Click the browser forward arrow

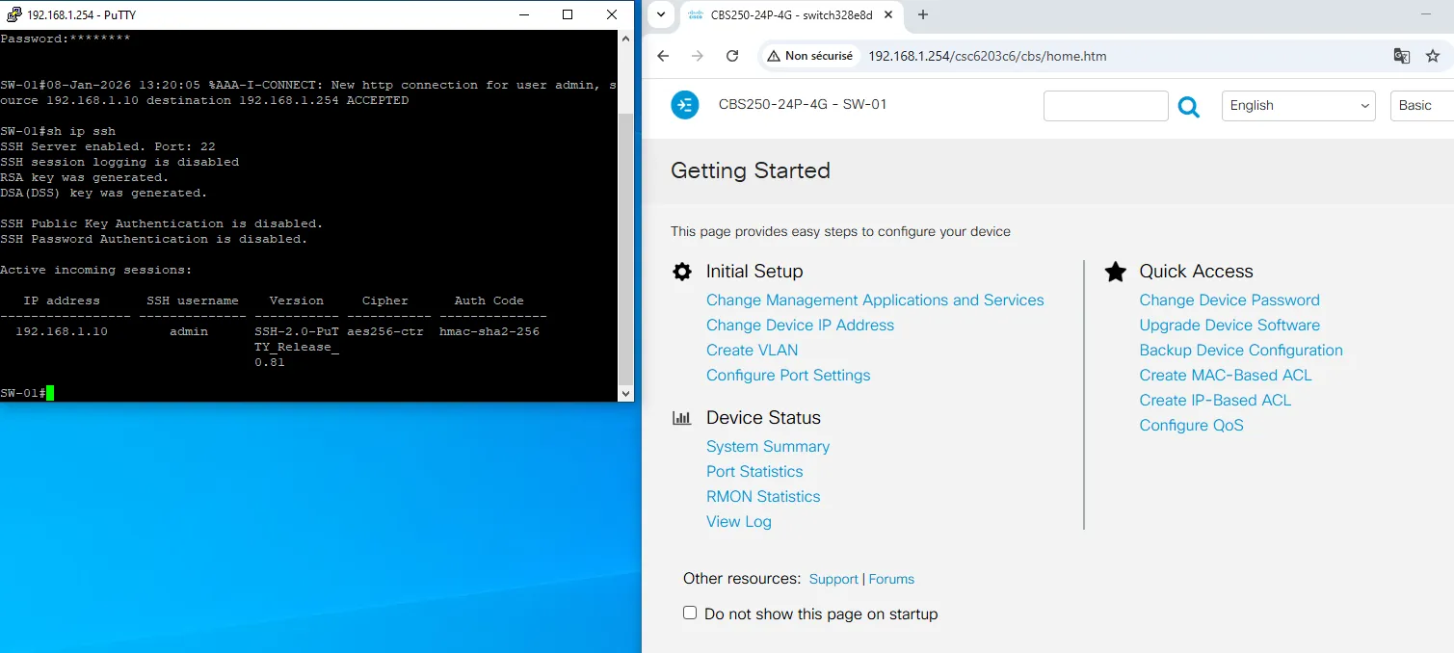click(698, 56)
